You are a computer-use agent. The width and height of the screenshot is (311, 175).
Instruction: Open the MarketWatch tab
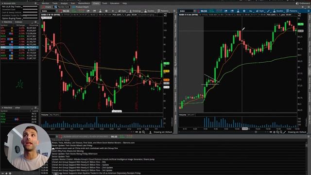point(84,3)
